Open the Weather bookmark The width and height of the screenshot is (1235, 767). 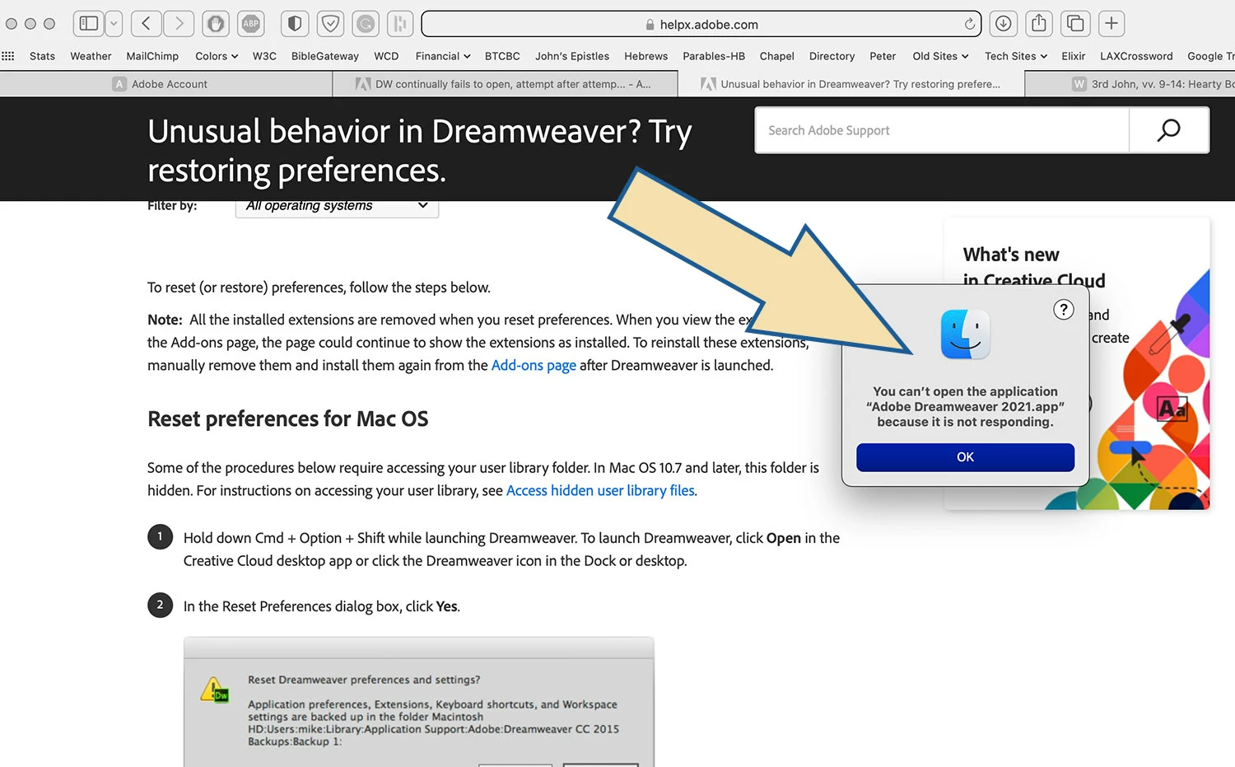pyautogui.click(x=91, y=56)
